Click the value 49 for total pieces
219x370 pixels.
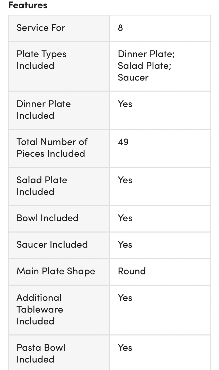pyautogui.click(x=123, y=142)
